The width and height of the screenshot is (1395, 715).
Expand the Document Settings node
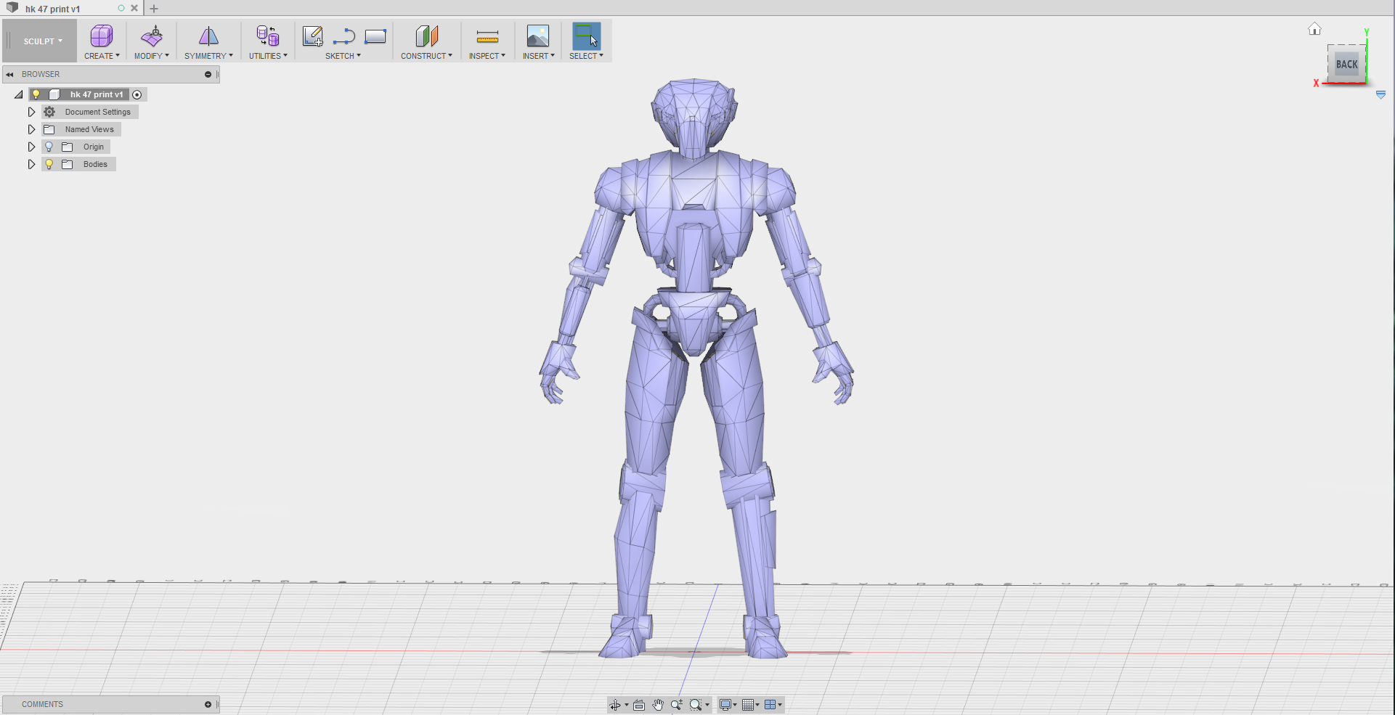tap(31, 112)
